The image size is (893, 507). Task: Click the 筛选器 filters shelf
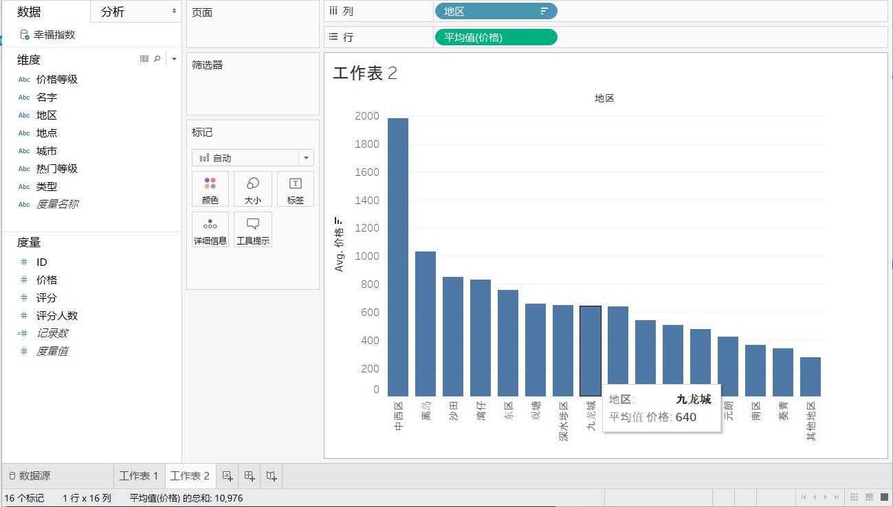click(x=253, y=84)
